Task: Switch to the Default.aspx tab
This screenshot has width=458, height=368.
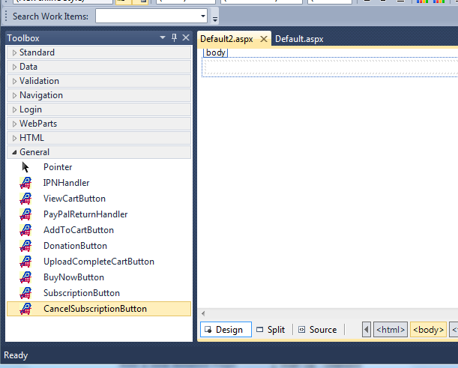Action: click(299, 39)
